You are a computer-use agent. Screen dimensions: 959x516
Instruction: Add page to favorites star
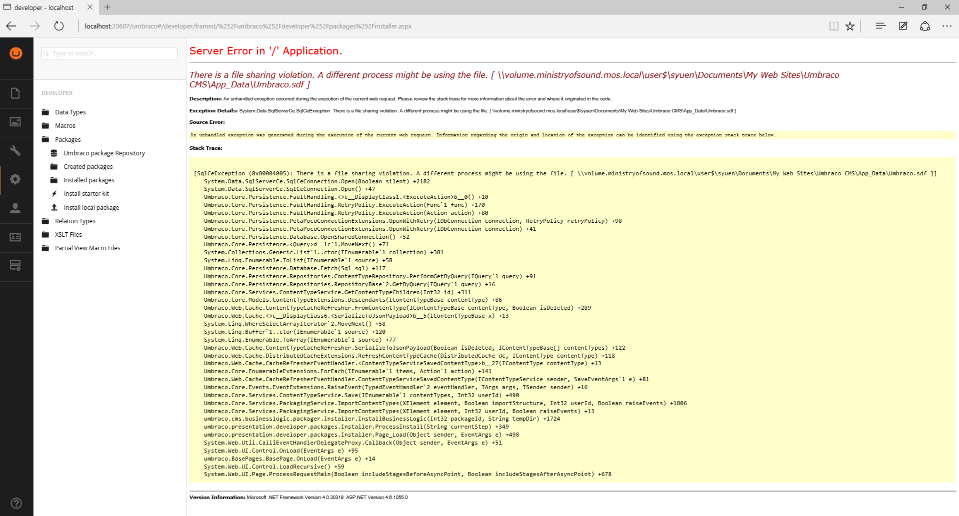tap(850, 26)
